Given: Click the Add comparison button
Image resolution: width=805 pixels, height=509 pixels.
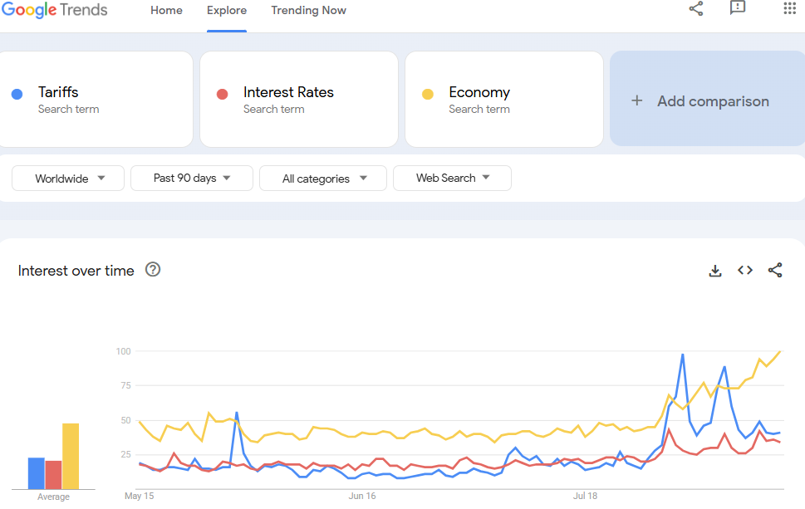Looking at the screenshot, I should 708,99.
